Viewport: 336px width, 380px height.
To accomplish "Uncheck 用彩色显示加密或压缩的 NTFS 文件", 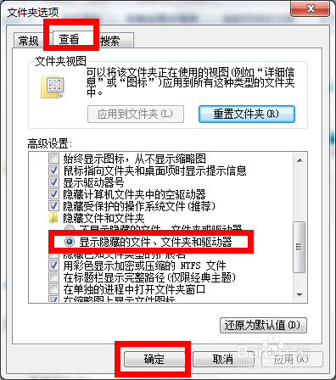I will pos(53,265).
